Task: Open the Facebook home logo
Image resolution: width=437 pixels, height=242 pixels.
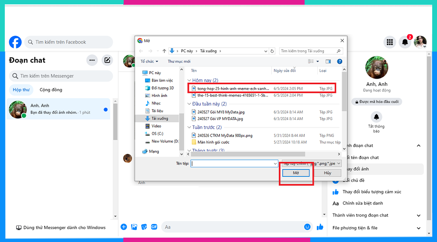Action: pos(15,42)
